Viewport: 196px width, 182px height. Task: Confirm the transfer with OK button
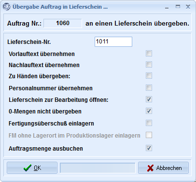(32, 168)
